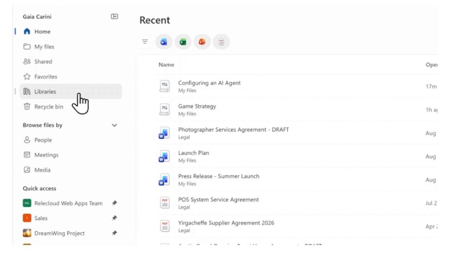
Task: Click the orange Sales site icon
Action: [x=27, y=218]
